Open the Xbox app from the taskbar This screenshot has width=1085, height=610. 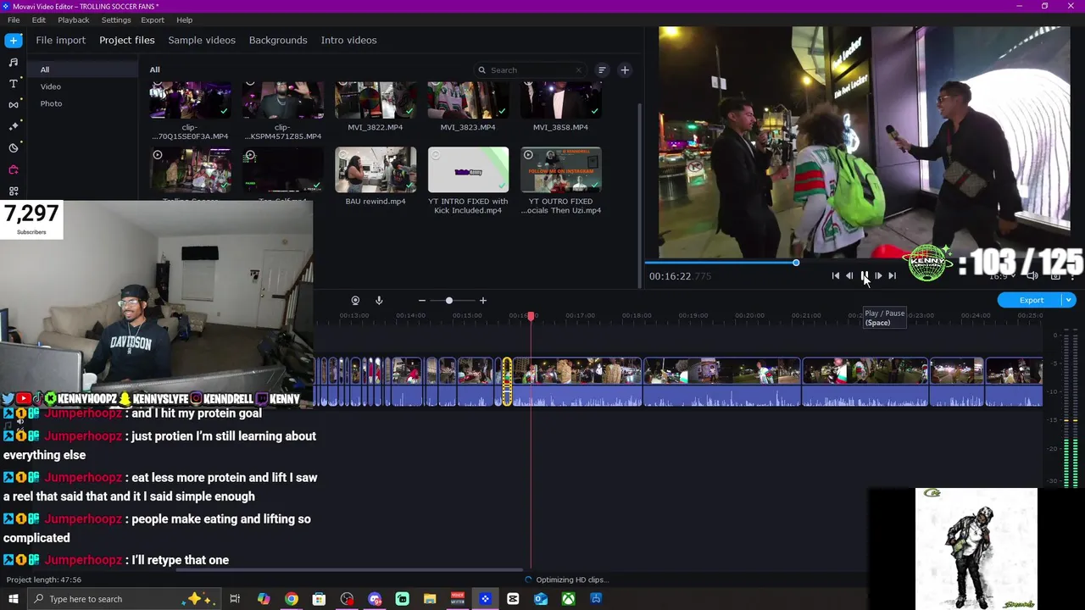[568, 599]
